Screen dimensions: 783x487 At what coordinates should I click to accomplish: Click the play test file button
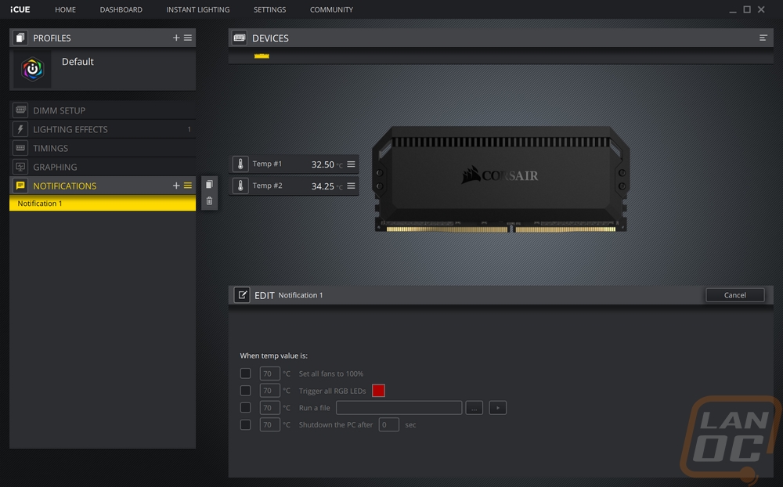pos(497,408)
